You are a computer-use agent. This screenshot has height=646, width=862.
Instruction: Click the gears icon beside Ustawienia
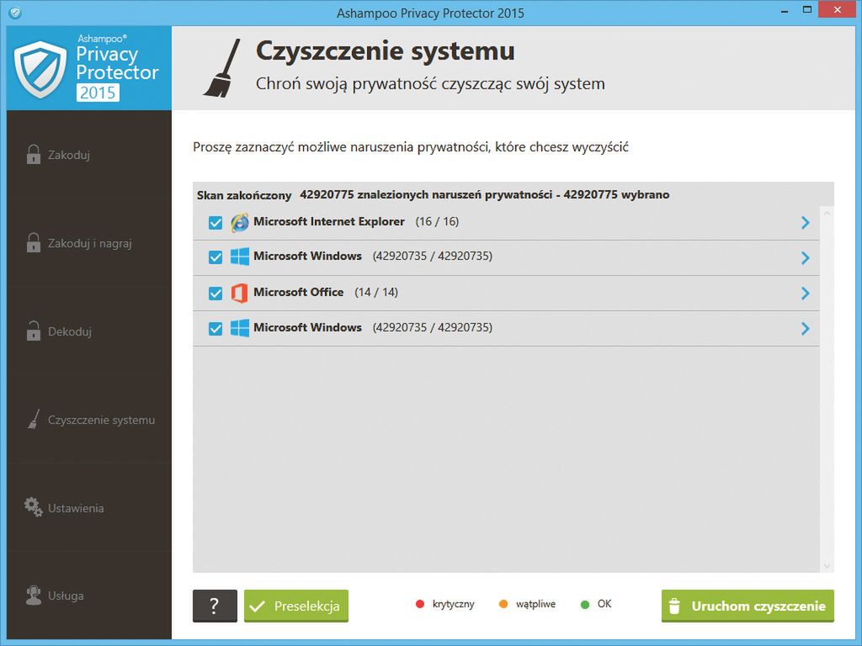click(33, 507)
